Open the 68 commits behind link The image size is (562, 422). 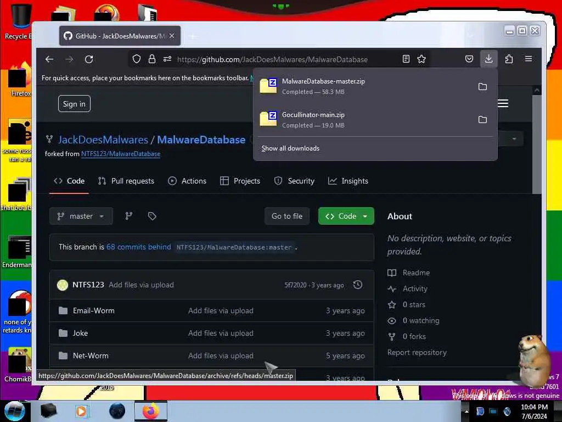click(x=139, y=247)
